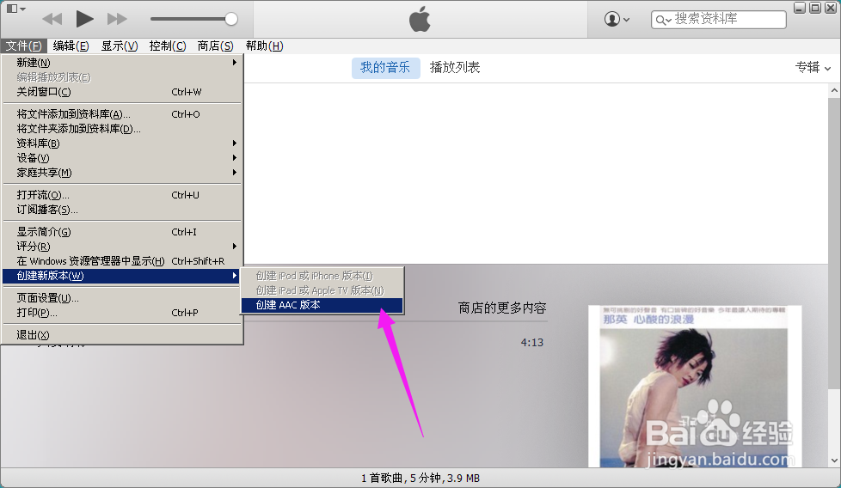Select 将文件夹添加到资料库(D)...

tap(122, 129)
